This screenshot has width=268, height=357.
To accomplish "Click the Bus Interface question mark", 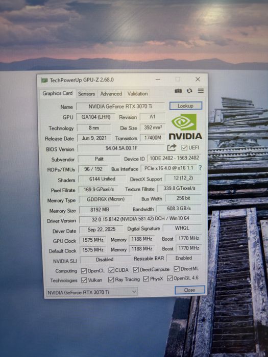I will (200, 168).
